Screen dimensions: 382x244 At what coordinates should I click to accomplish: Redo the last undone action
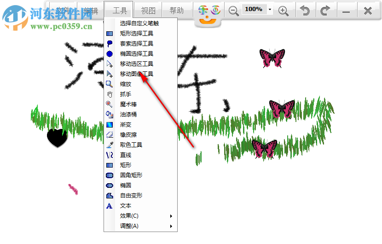pyautogui.click(x=325, y=11)
